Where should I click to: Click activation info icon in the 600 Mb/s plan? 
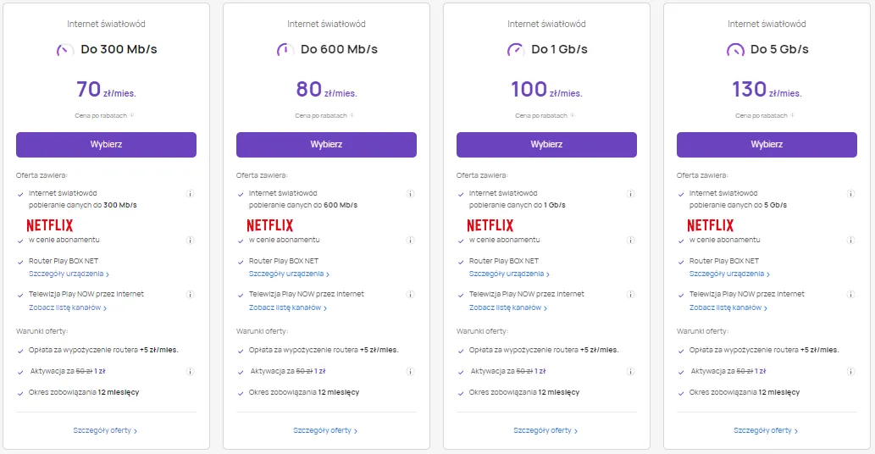[410, 371]
